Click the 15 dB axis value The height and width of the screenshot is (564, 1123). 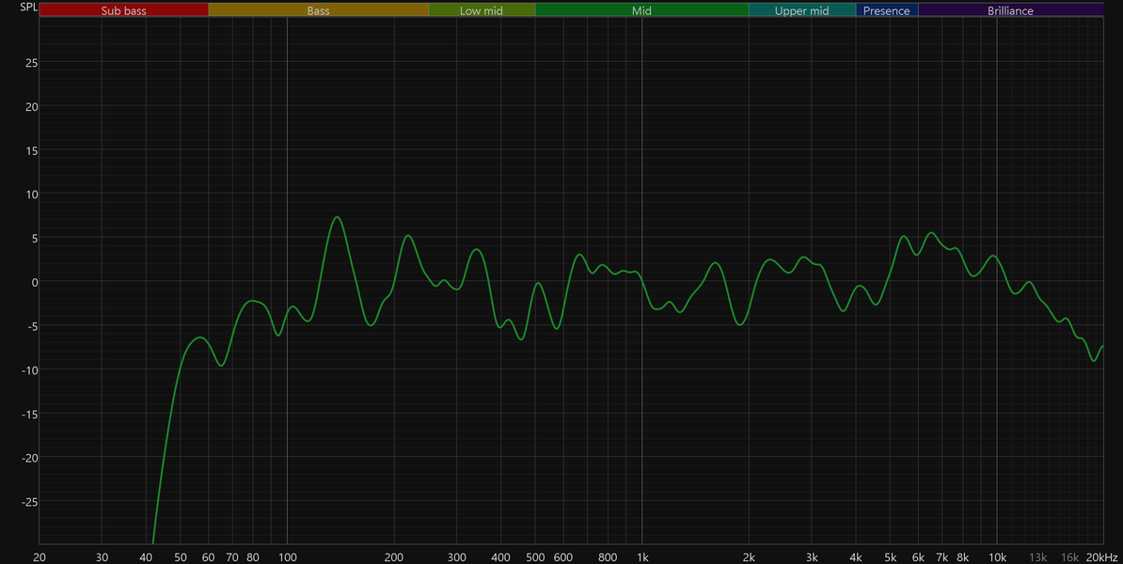tap(32, 151)
